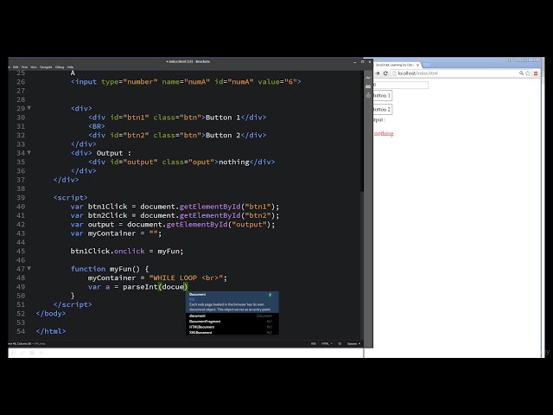553x415 pixels.
Task: Choose HTMLDocument from the code hints
Action: [x=232, y=327]
